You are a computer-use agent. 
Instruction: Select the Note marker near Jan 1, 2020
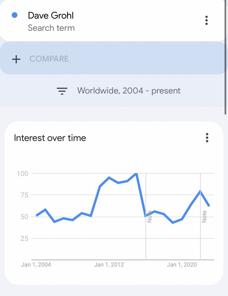tap(204, 217)
